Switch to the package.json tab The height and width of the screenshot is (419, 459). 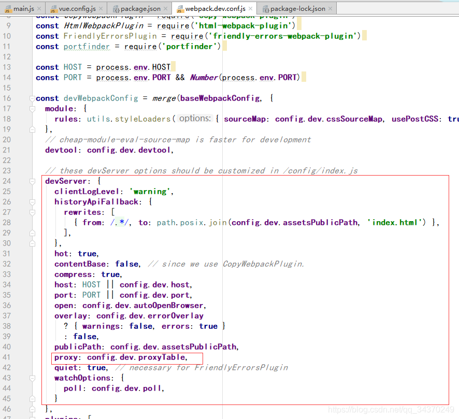pyautogui.click(x=140, y=9)
